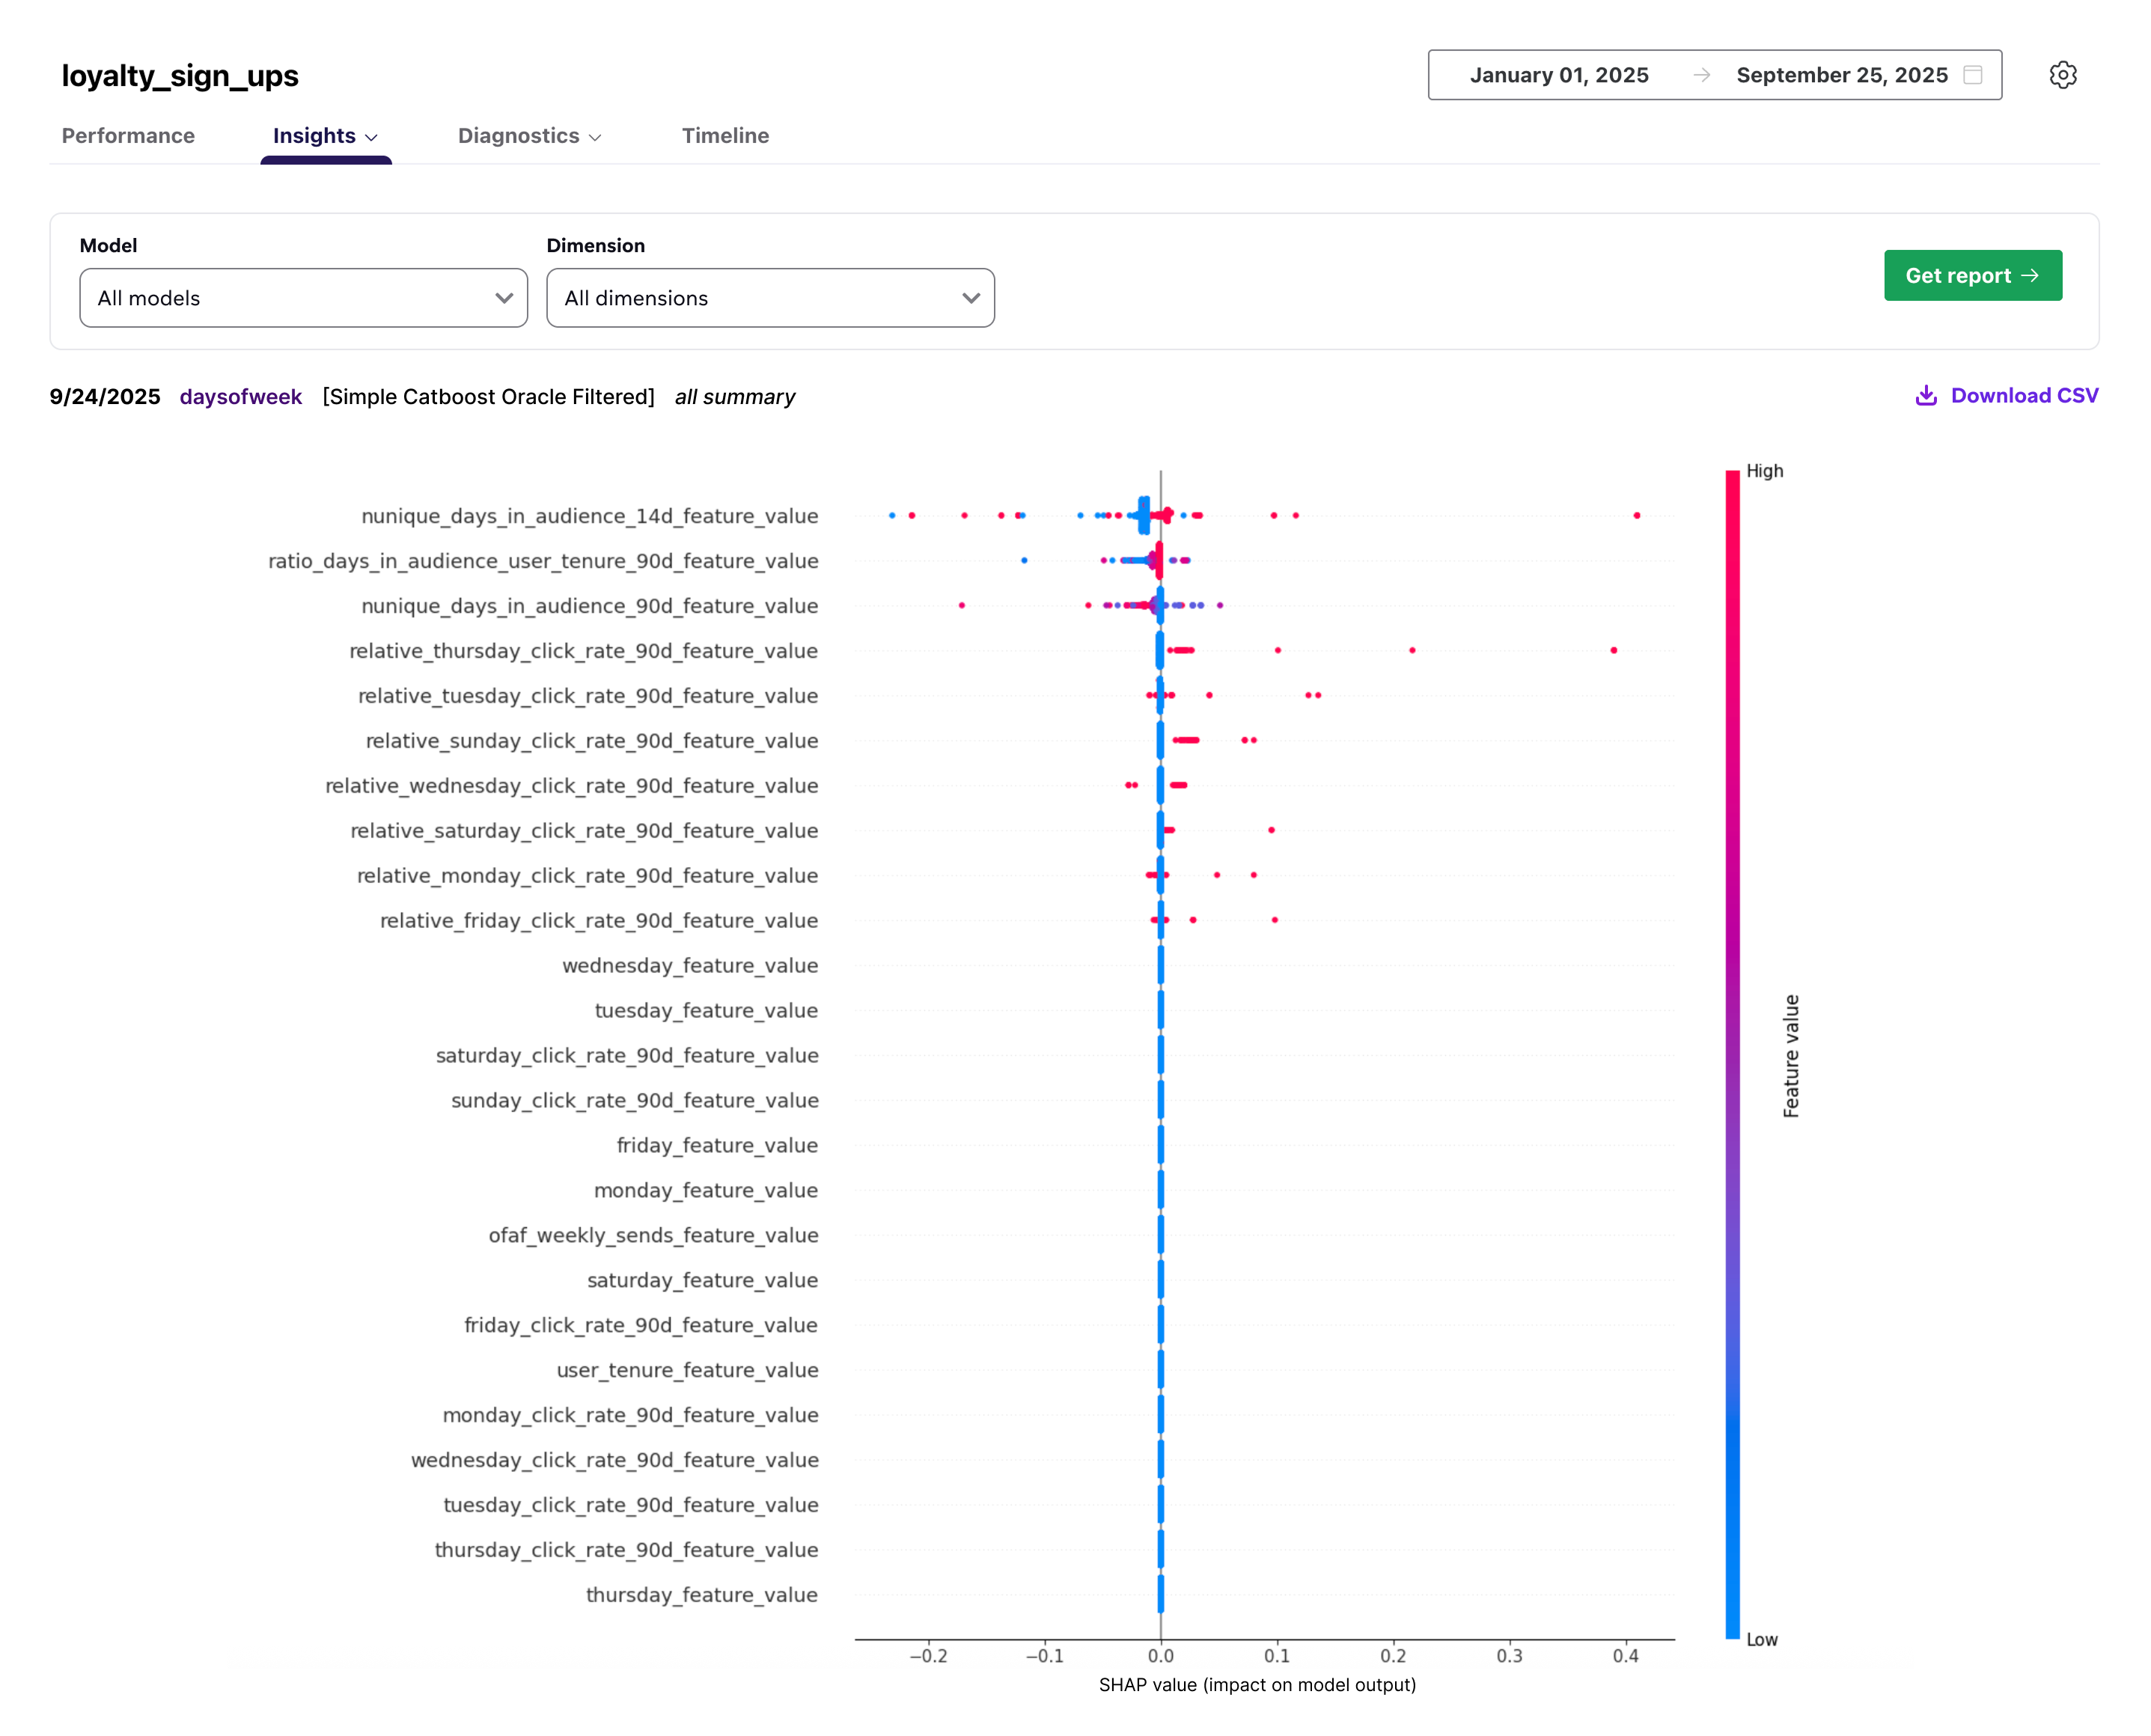
Task: Switch to the Timeline tab
Action: click(725, 135)
